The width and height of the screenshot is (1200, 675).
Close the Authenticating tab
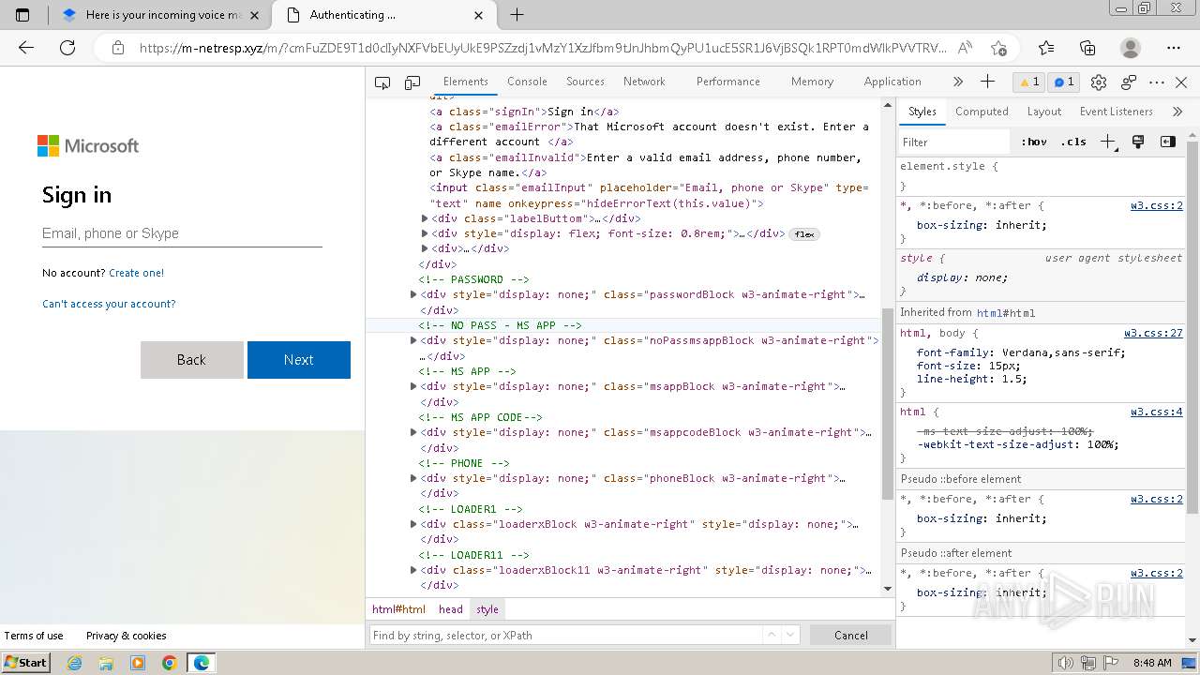[479, 15]
